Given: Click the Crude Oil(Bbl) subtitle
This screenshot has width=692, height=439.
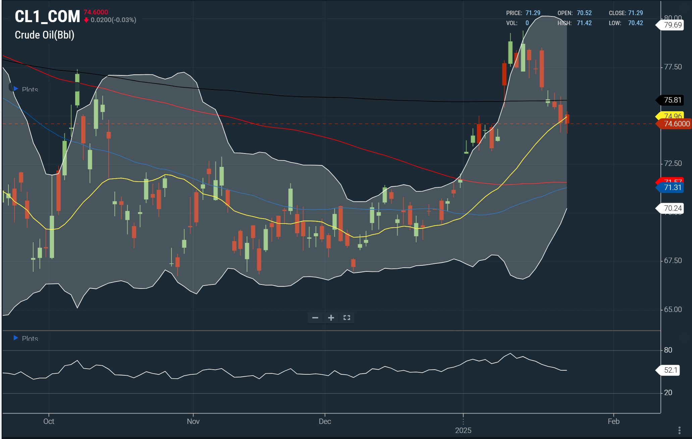Looking at the screenshot, I should pos(45,35).
